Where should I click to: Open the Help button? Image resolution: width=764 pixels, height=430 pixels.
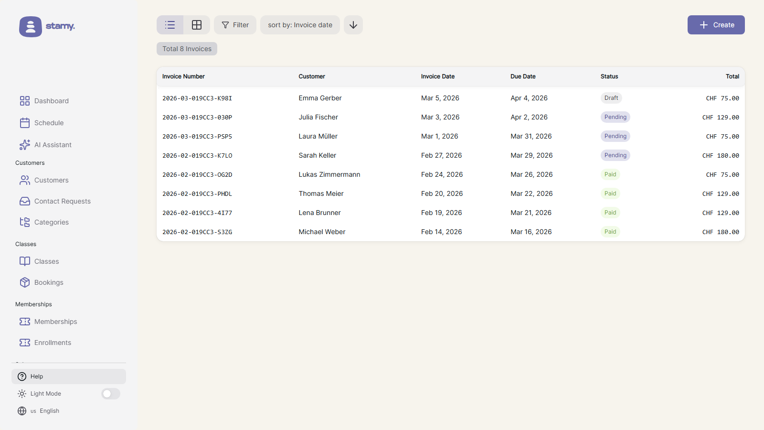click(69, 376)
